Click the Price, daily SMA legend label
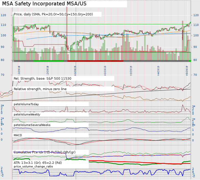 pos(53,14)
